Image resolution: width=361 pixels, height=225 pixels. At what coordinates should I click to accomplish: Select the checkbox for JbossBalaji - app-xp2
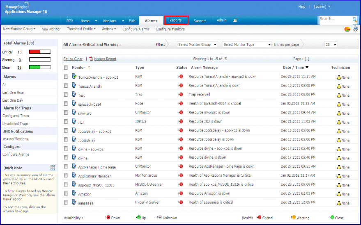tap(66, 130)
